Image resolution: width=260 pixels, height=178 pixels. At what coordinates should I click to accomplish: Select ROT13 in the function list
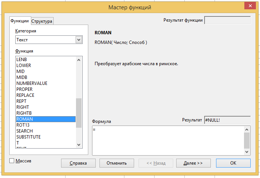point(23,125)
